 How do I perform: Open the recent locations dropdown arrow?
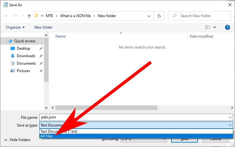click(x=23, y=16)
